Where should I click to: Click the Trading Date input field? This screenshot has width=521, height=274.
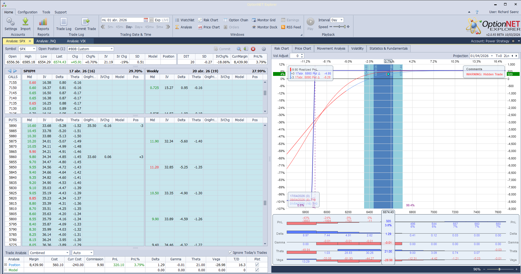click(x=122, y=20)
